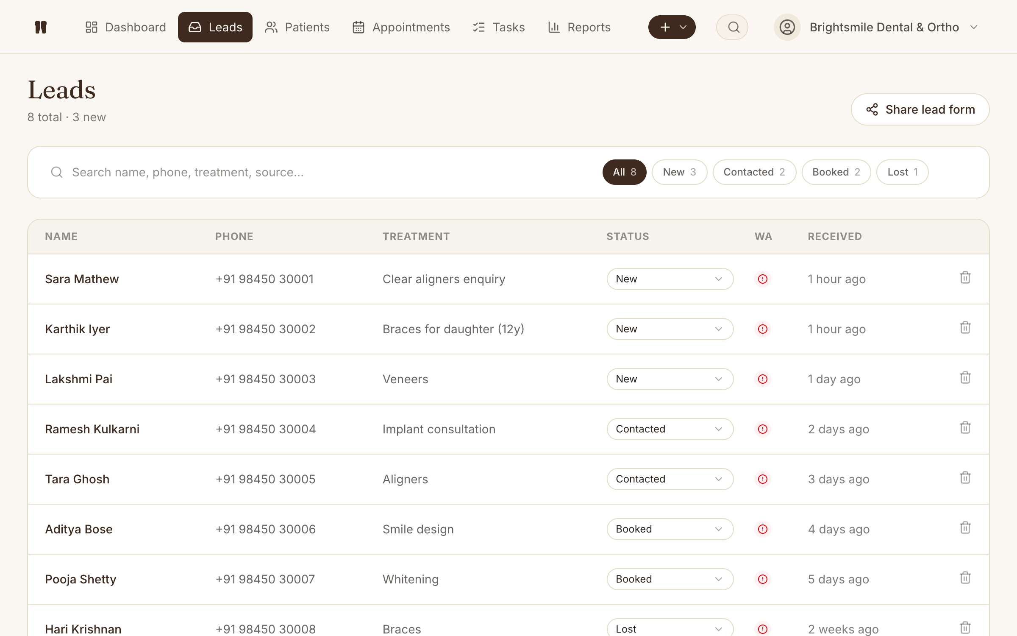Switch to Appointments

click(401, 27)
